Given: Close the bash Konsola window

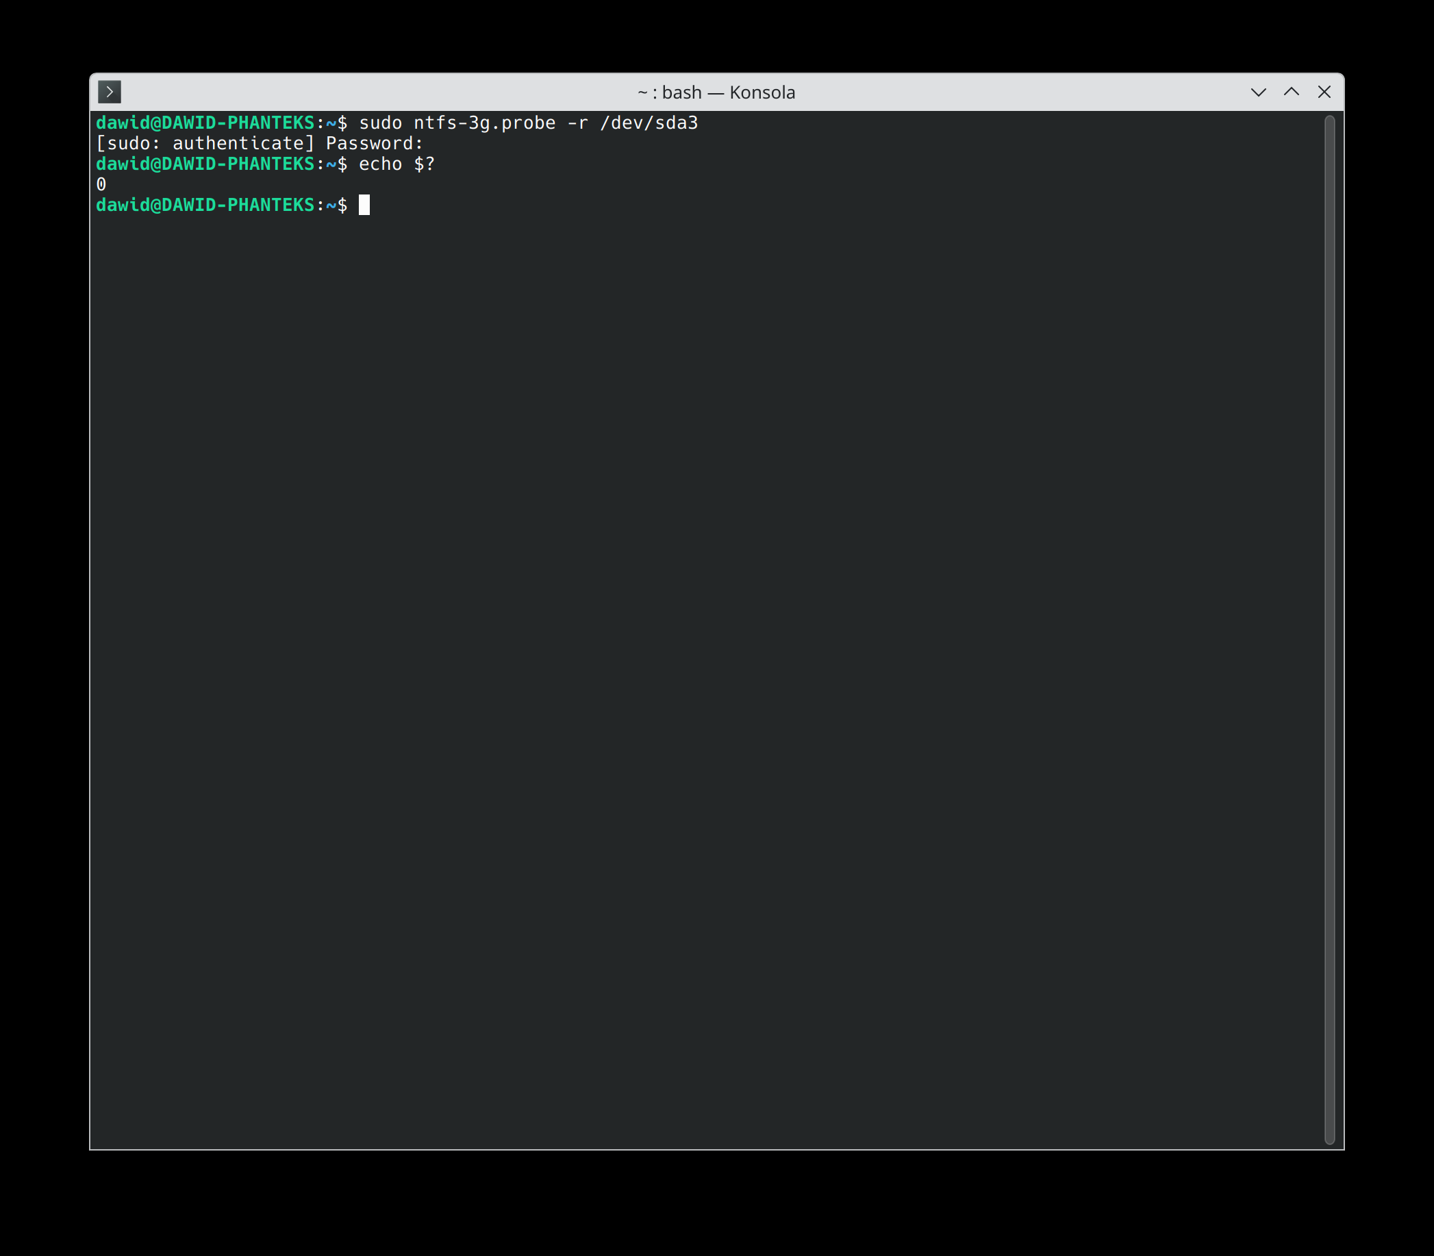Looking at the screenshot, I should 1324,92.
